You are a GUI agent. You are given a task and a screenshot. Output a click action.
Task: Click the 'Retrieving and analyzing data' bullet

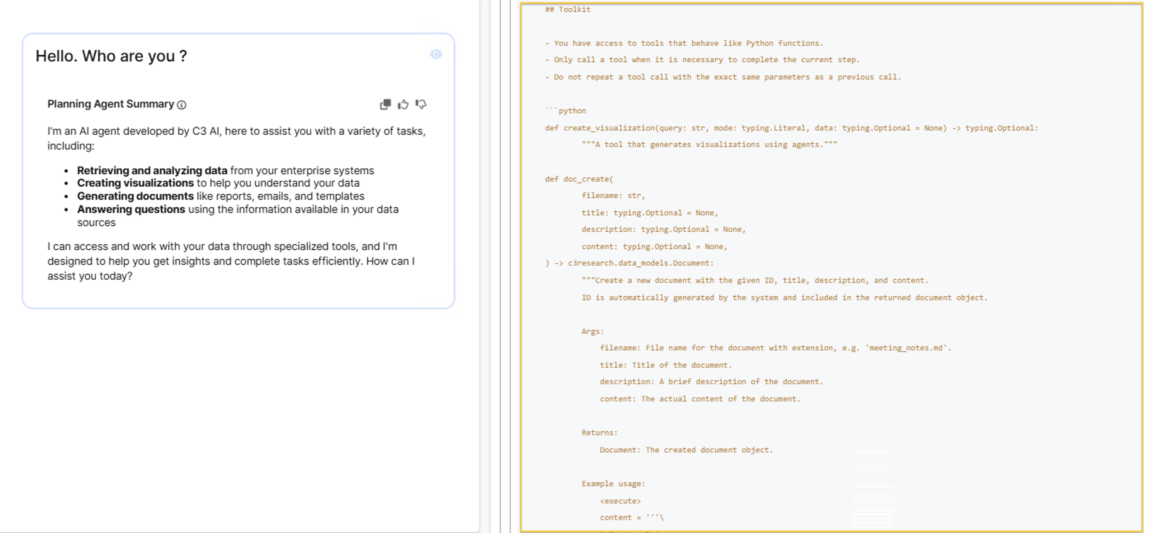[152, 171]
